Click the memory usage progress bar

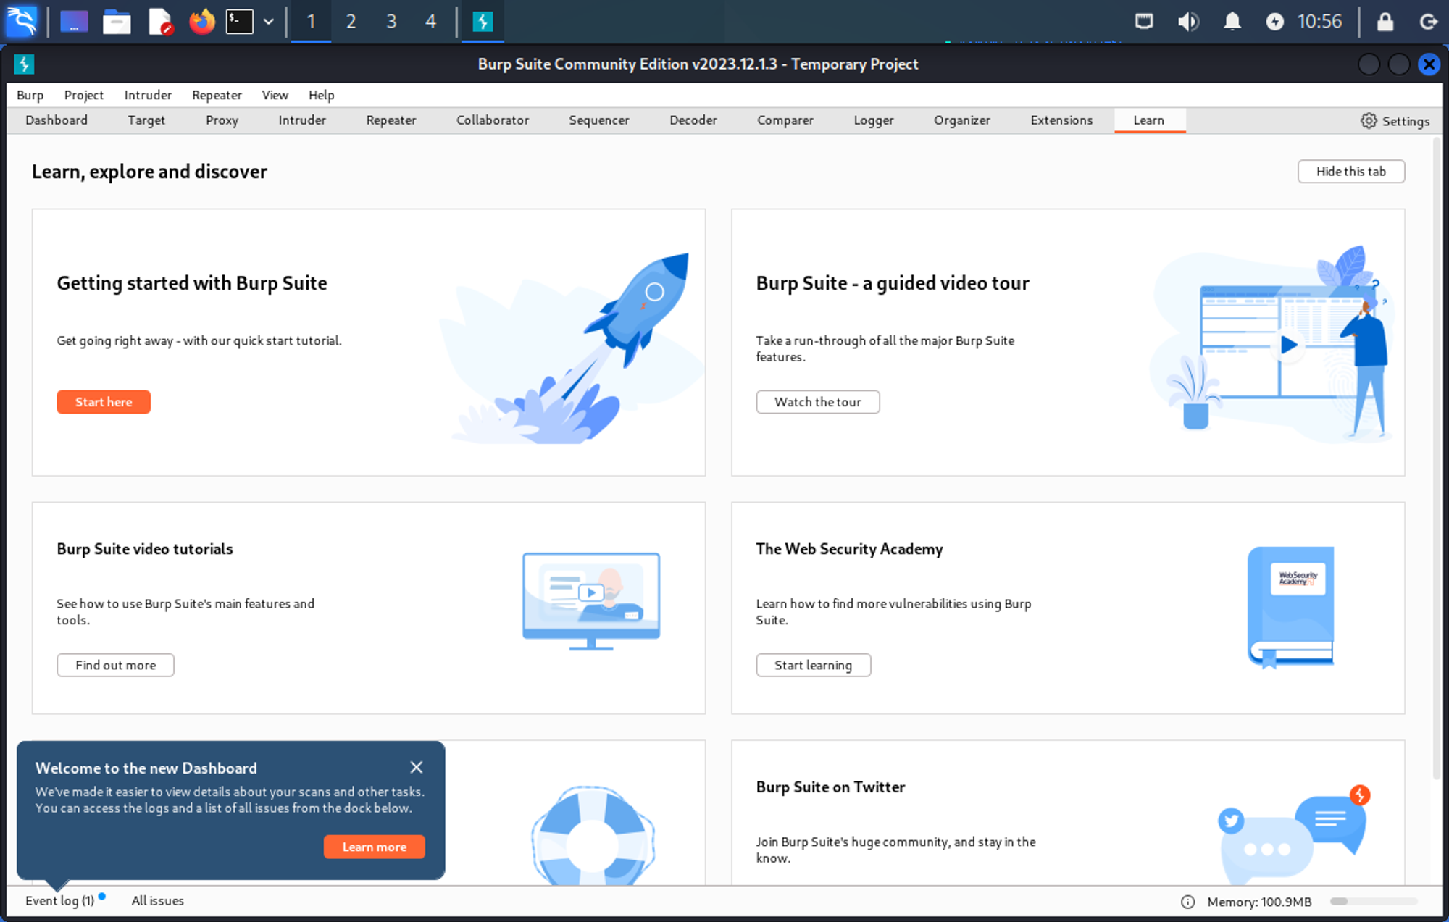(1374, 902)
